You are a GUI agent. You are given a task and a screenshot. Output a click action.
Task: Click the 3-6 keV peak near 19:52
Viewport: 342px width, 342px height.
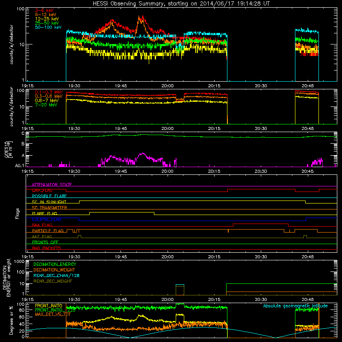tap(142, 17)
